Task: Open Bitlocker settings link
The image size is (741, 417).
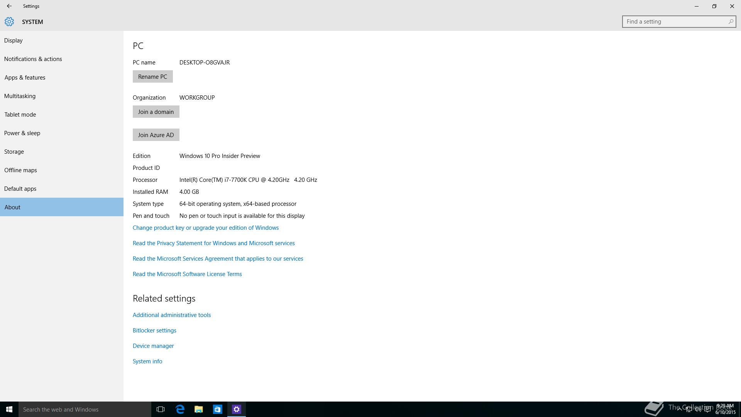Action: click(x=154, y=331)
